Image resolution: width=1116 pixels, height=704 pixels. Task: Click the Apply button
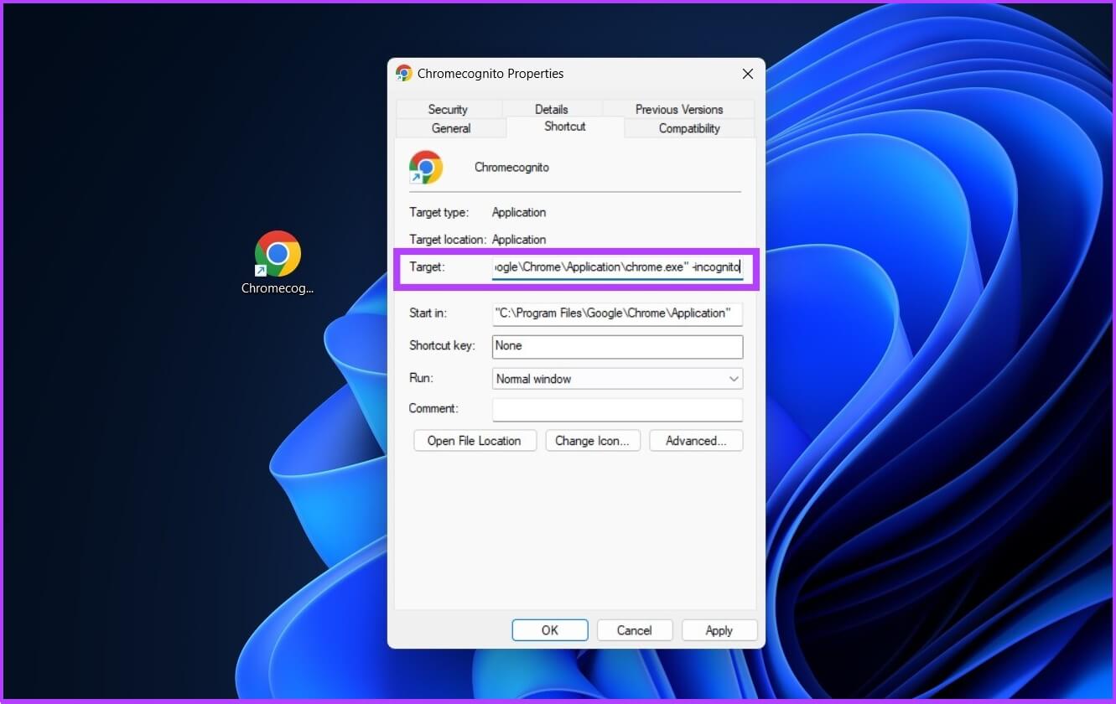719,630
